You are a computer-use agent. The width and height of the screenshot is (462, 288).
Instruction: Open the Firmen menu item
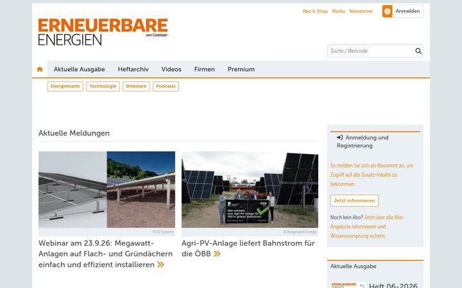point(205,69)
